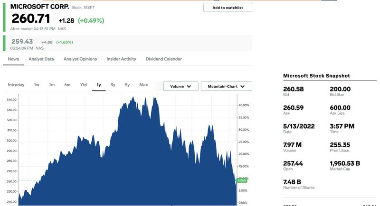Screen dimensions: 380x206
Task: Click the 259.43 regular session price
Action: pyautogui.click(x=22, y=42)
